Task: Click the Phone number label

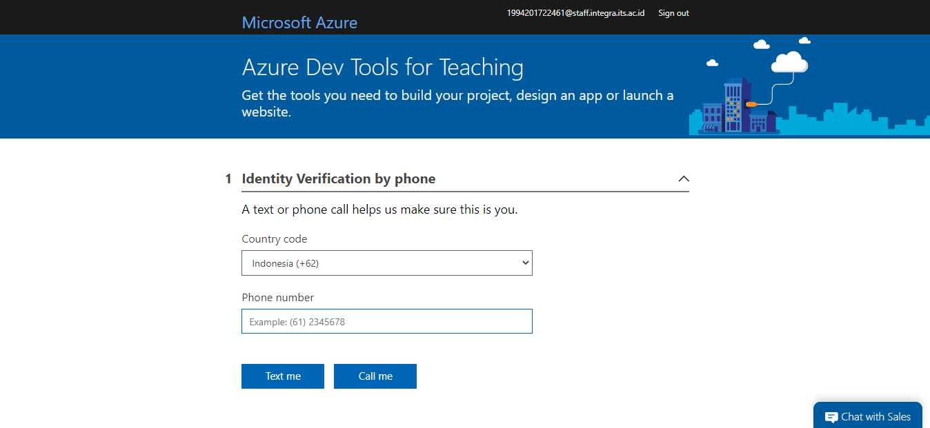Action: (278, 298)
